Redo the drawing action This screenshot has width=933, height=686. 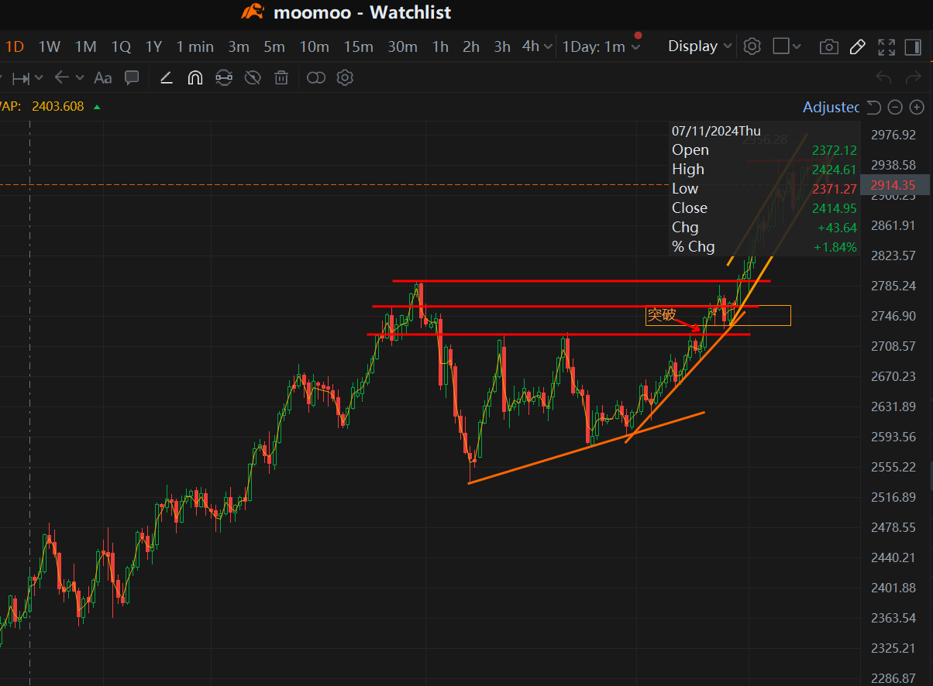click(x=912, y=77)
